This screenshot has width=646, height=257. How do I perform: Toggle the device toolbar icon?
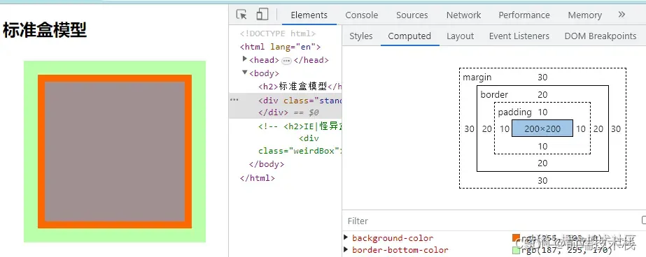click(262, 15)
